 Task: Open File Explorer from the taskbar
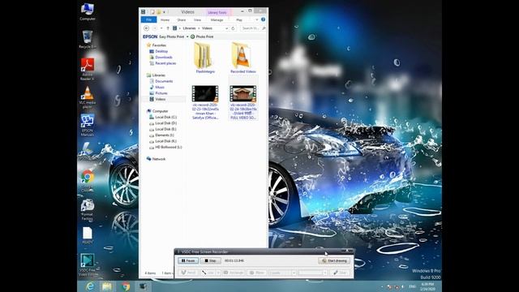tap(107, 286)
